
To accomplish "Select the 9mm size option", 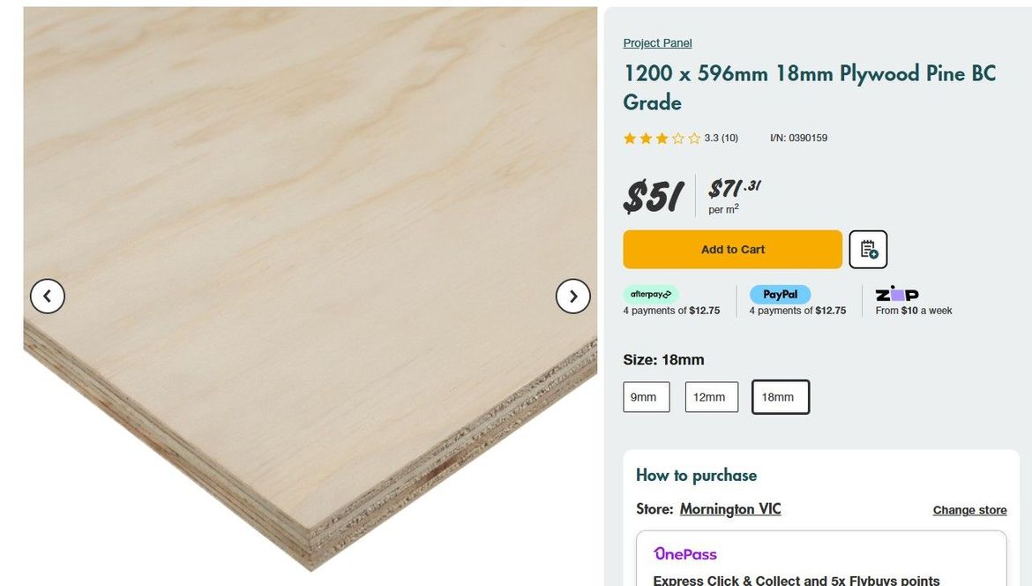I will (x=646, y=397).
